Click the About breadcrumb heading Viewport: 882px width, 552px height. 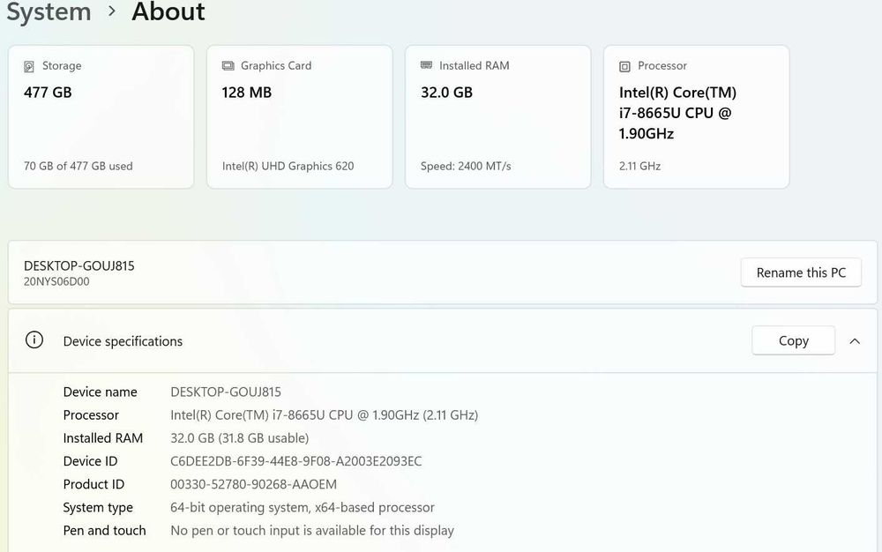click(x=168, y=11)
